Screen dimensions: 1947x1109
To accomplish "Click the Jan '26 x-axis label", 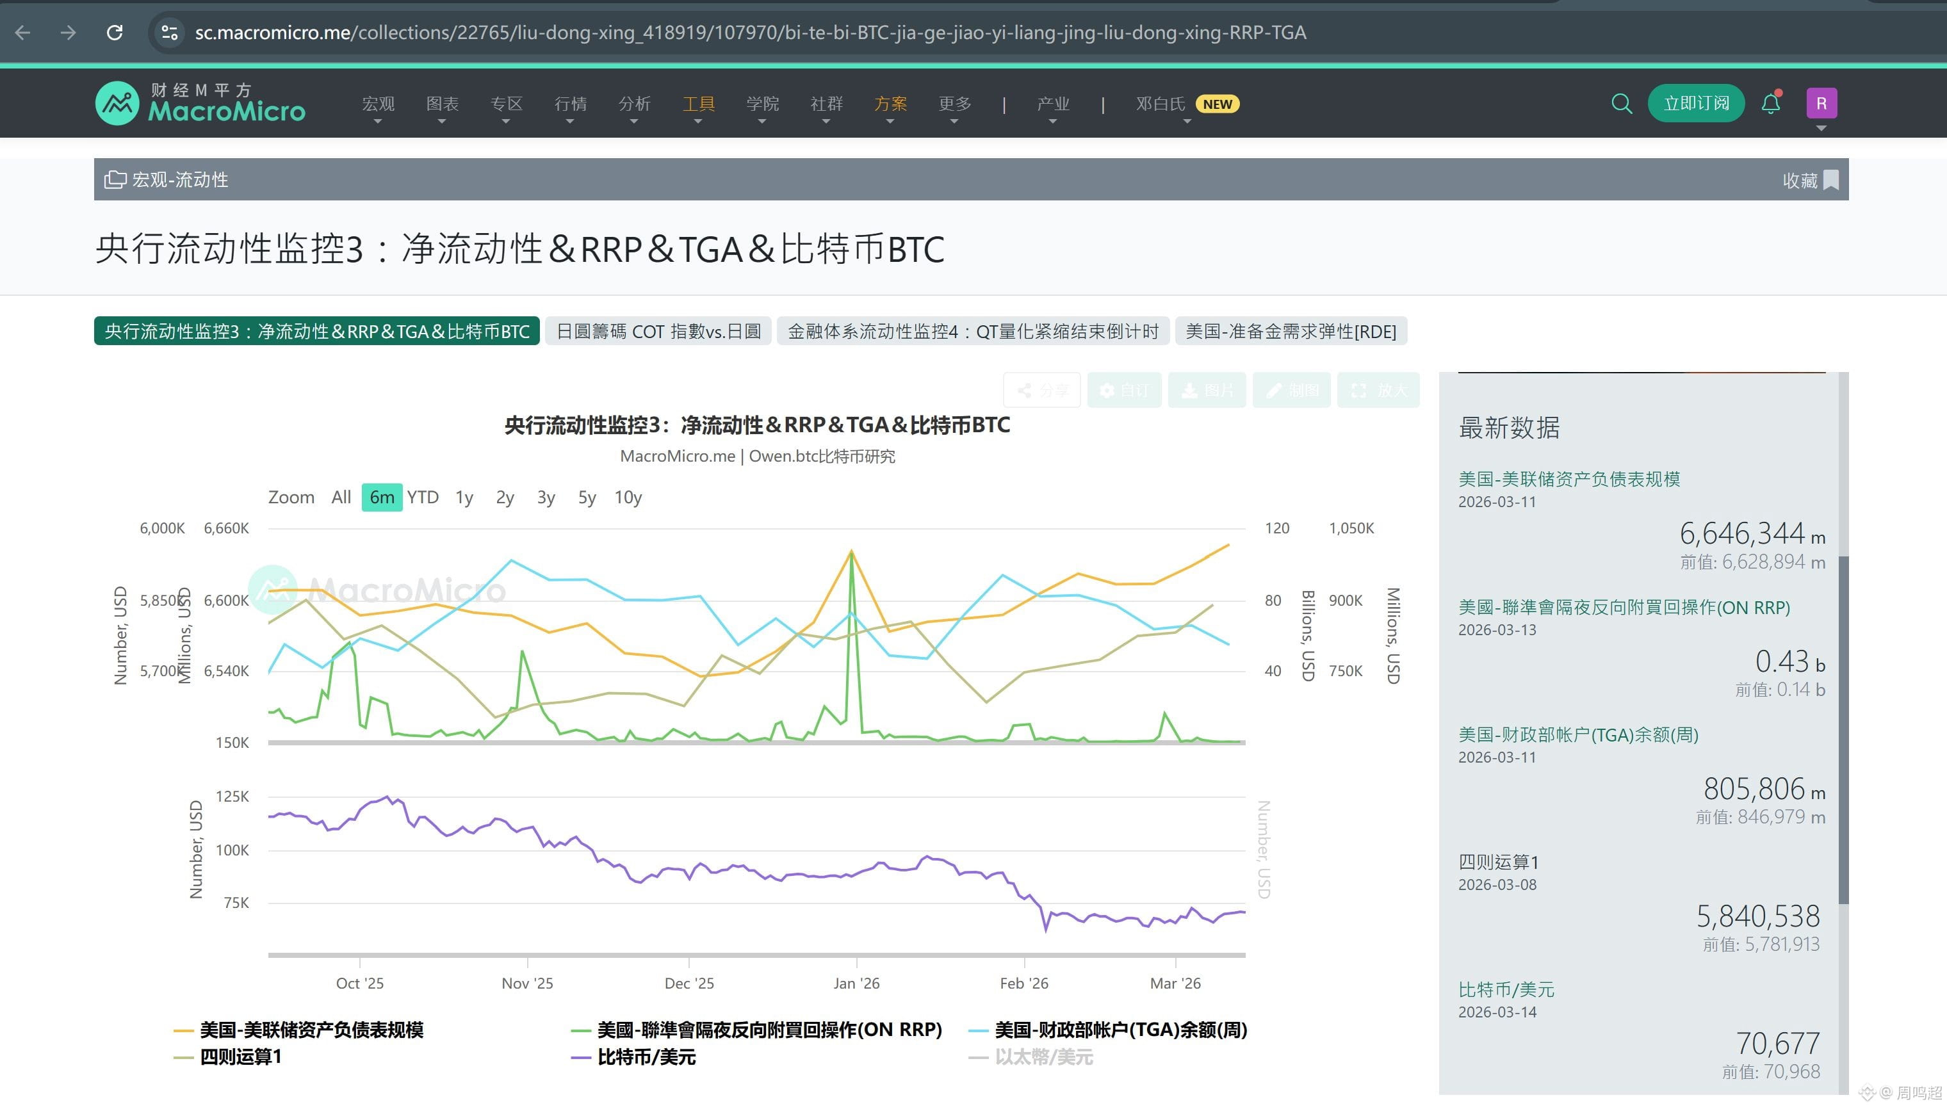I will click(x=856, y=984).
